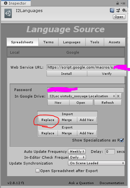Select the Google spreadsheet mode
This screenshot has width=130, height=188.
(x=73, y=52)
